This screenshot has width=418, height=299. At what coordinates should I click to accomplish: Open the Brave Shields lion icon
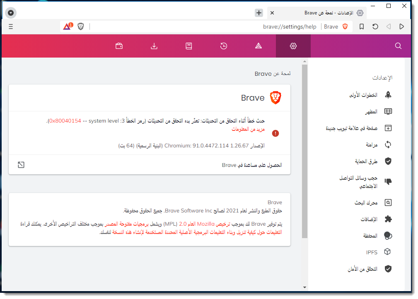[81, 27]
